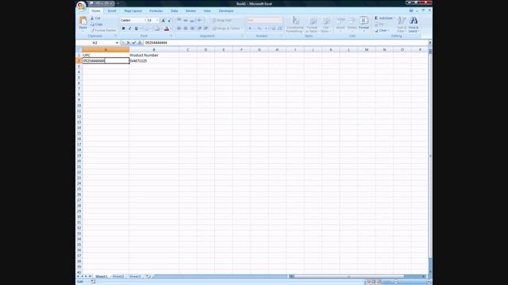The height and width of the screenshot is (285, 508).
Task: Click row 10 header
Action: coord(79,105)
